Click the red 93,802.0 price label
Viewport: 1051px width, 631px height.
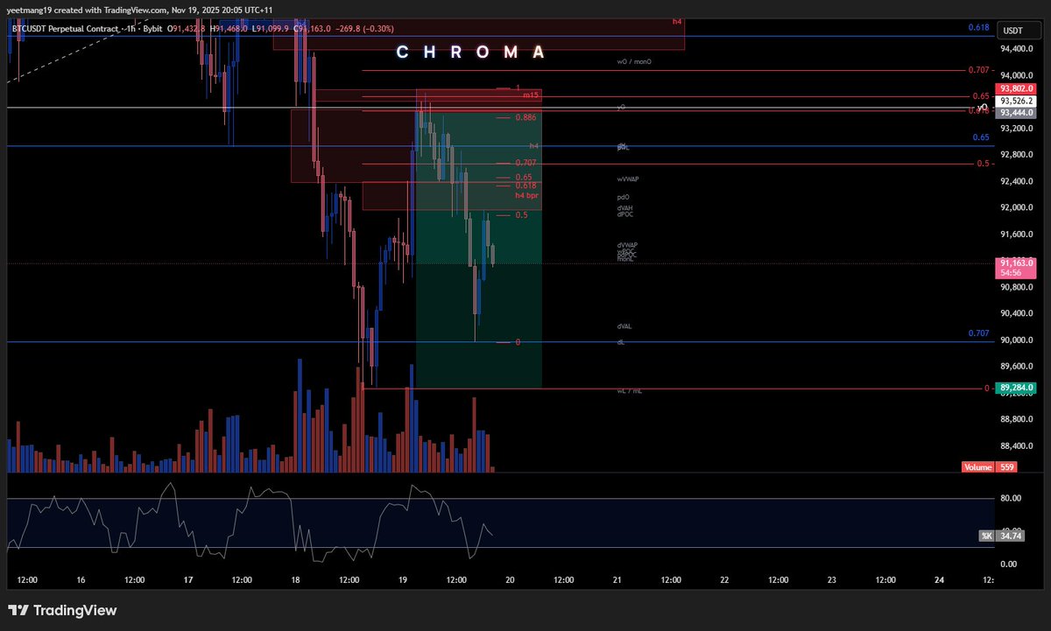click(x=1017, y=88)
